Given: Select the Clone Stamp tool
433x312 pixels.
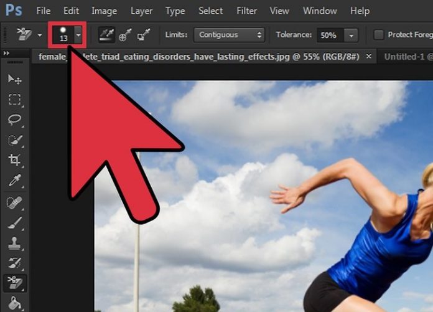Looking at the screenshot, I should 14,243.
